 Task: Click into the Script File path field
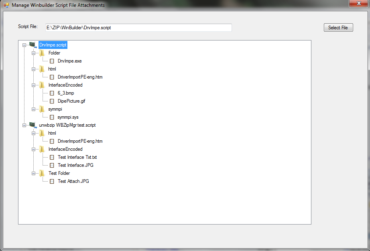[138, 28]
